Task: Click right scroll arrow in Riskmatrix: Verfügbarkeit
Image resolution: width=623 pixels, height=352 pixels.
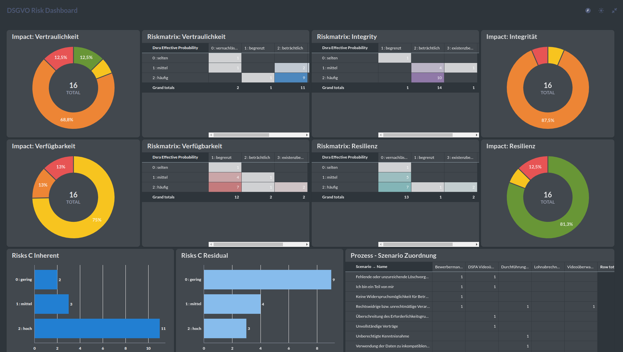Action: [307, 244]
